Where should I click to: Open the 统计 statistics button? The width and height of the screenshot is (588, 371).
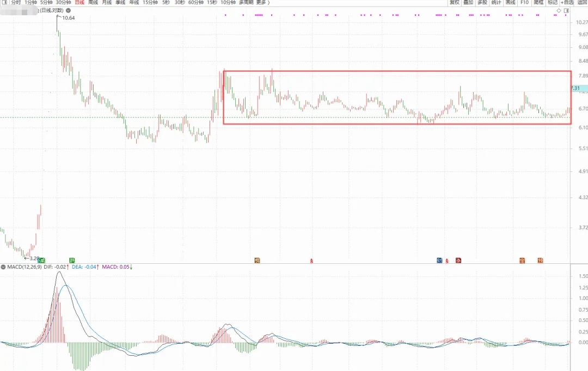click(496, 2)
